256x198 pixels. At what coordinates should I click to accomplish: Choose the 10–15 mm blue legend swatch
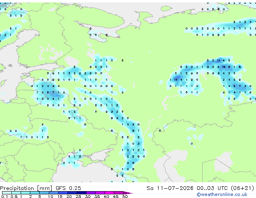tap(53, 193)
